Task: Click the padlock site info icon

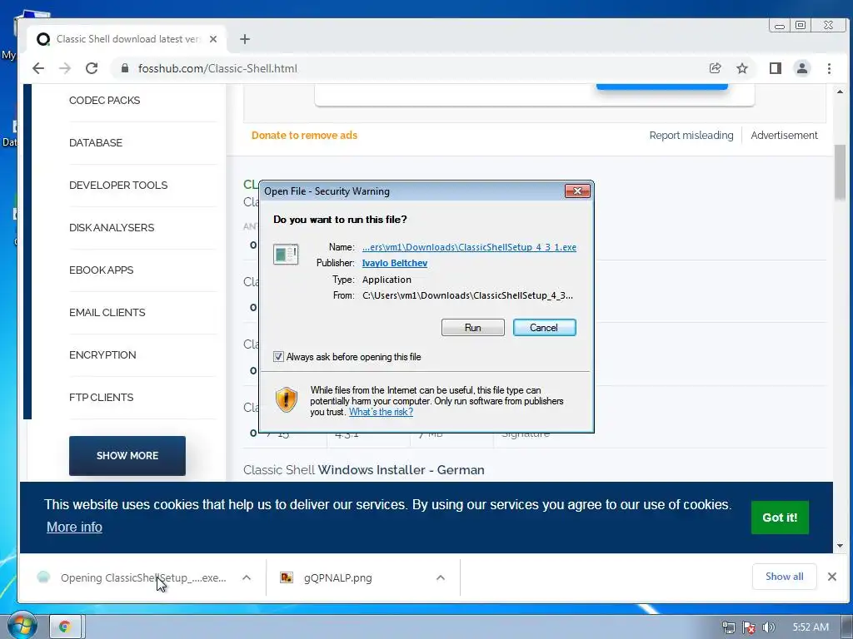Action: [x=125, y=68]
